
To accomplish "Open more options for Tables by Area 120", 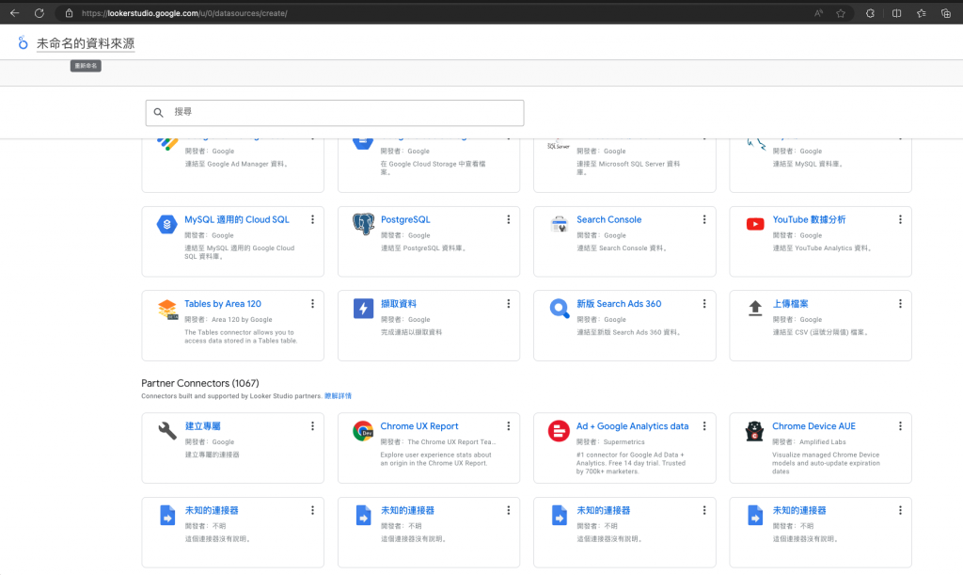I will pyautogui.click(x=312, y=303).
